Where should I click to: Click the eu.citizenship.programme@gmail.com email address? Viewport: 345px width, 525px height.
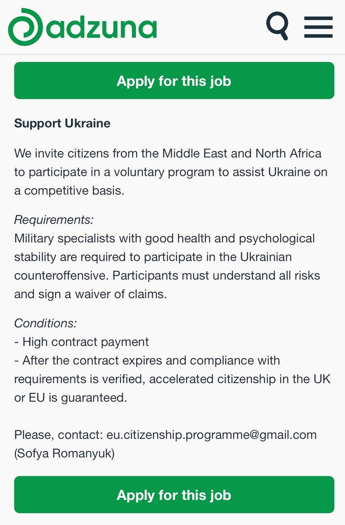coord(212,435)
